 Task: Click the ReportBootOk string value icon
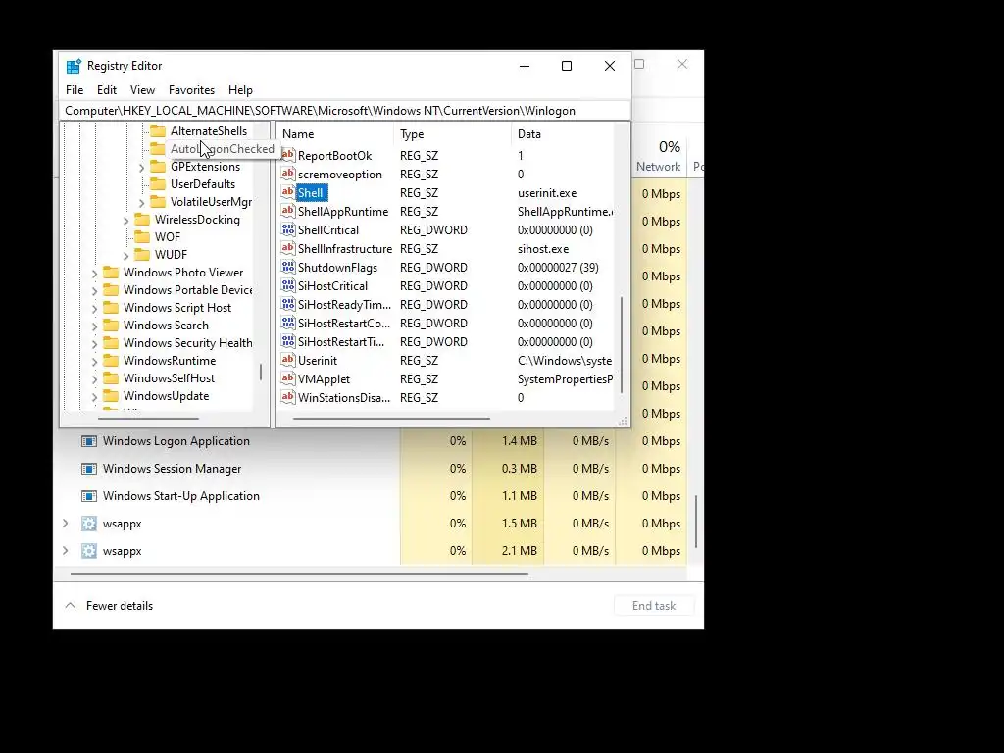(x=288, y=155)
